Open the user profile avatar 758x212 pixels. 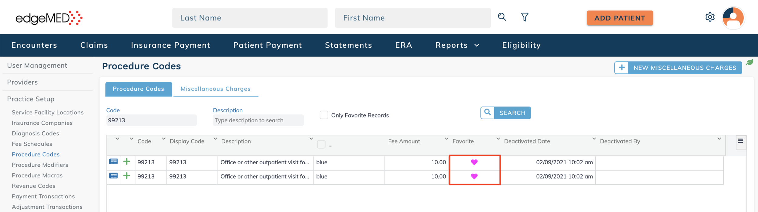click(733, 18)
